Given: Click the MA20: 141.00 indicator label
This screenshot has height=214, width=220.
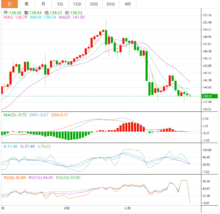Looking at the screenshot, I should pyautogui.click(x=72, y=17).
